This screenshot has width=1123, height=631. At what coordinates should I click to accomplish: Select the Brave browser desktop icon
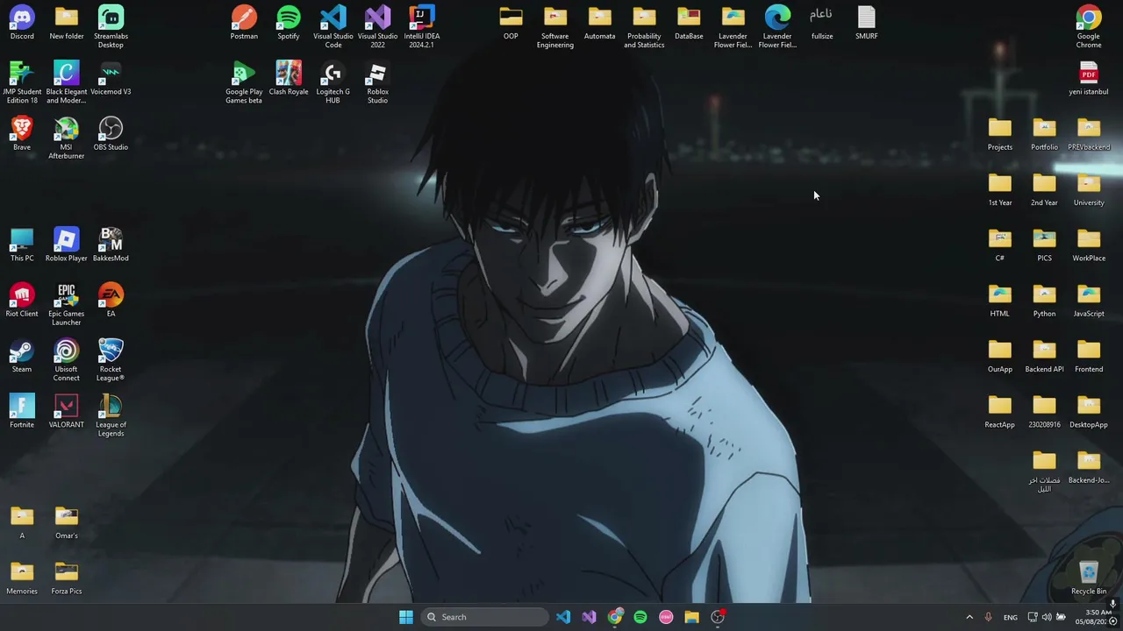pyautogui.click(x=22, y=134)
